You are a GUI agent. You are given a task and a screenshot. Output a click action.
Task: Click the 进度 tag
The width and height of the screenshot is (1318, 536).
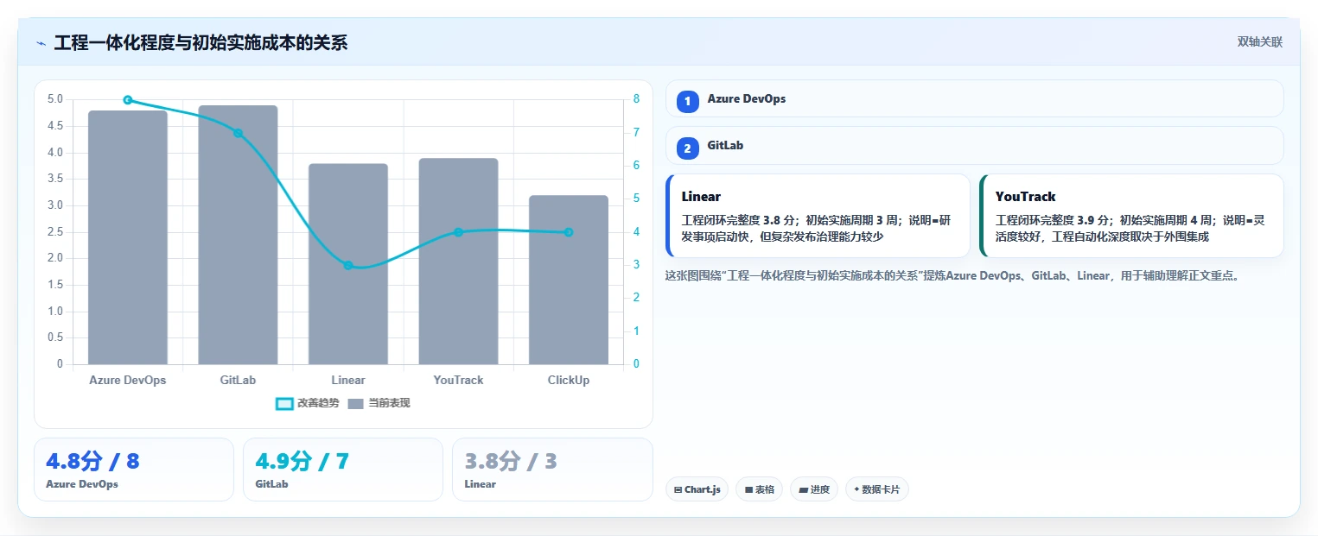pos(814,489)
